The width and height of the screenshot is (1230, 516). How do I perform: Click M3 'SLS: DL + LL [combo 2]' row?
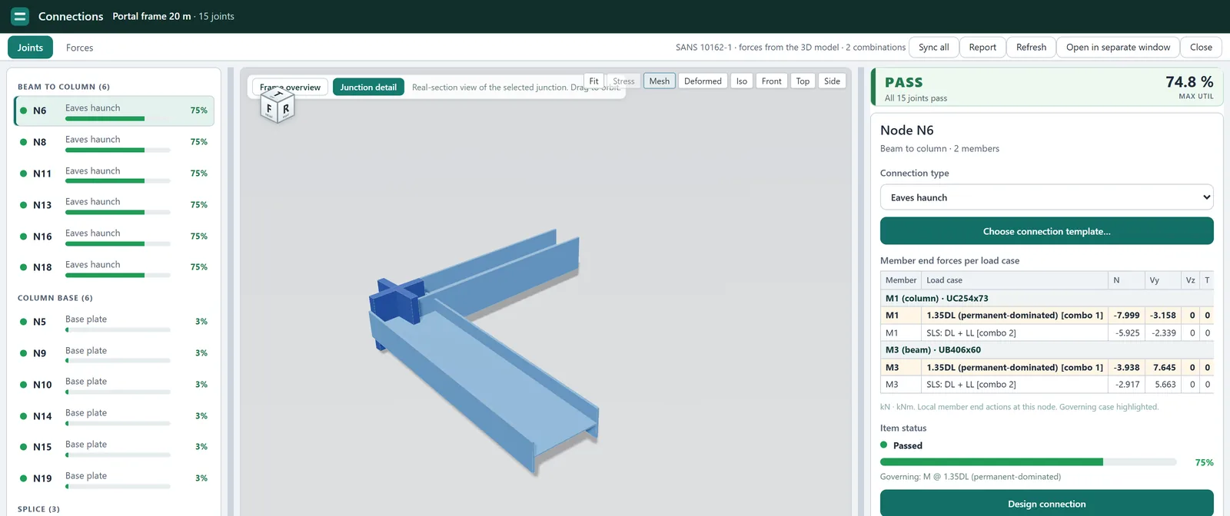click(x=1047, y=385)
